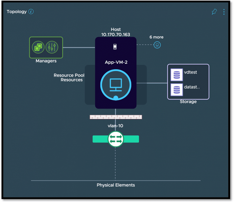Select the NSX manager sliders icon
234x202 pixels.
[x=52, y=47]
